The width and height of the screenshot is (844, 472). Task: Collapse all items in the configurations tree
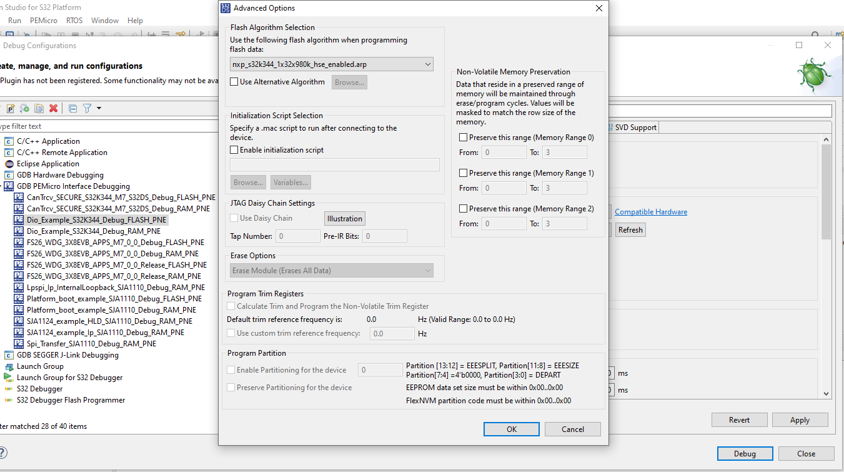tap(72, 108)
